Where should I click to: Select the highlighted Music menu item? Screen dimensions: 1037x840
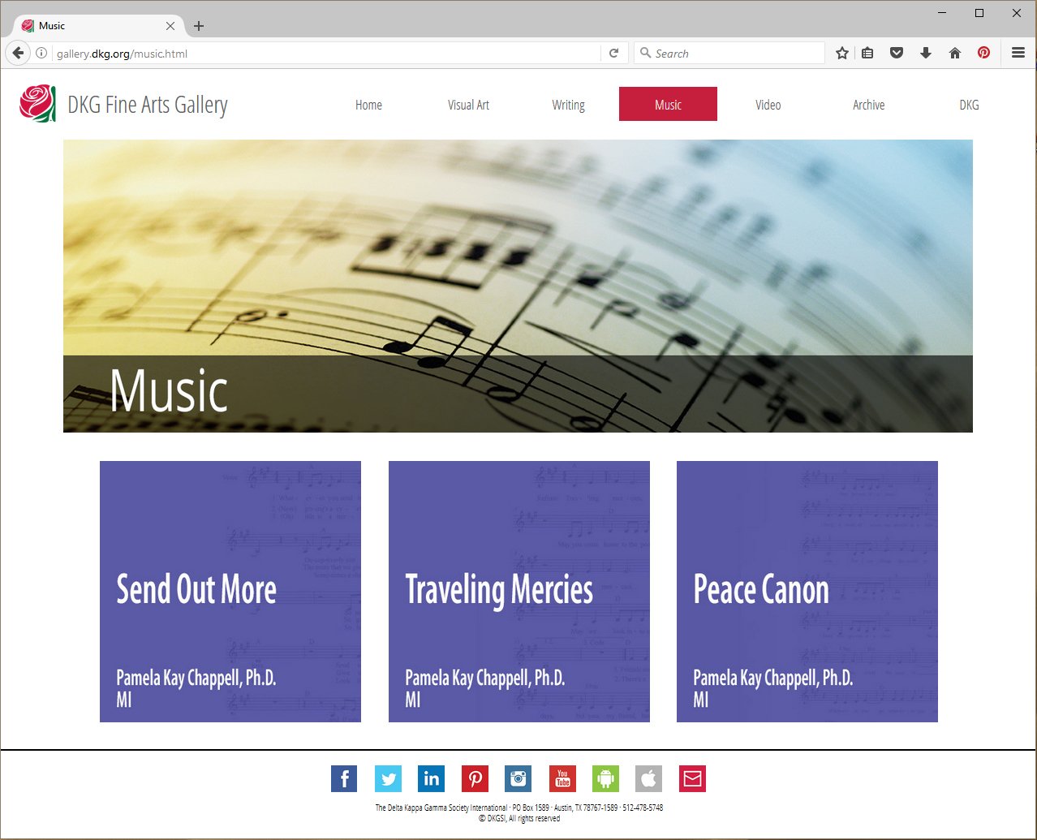(x=668, y=104)
